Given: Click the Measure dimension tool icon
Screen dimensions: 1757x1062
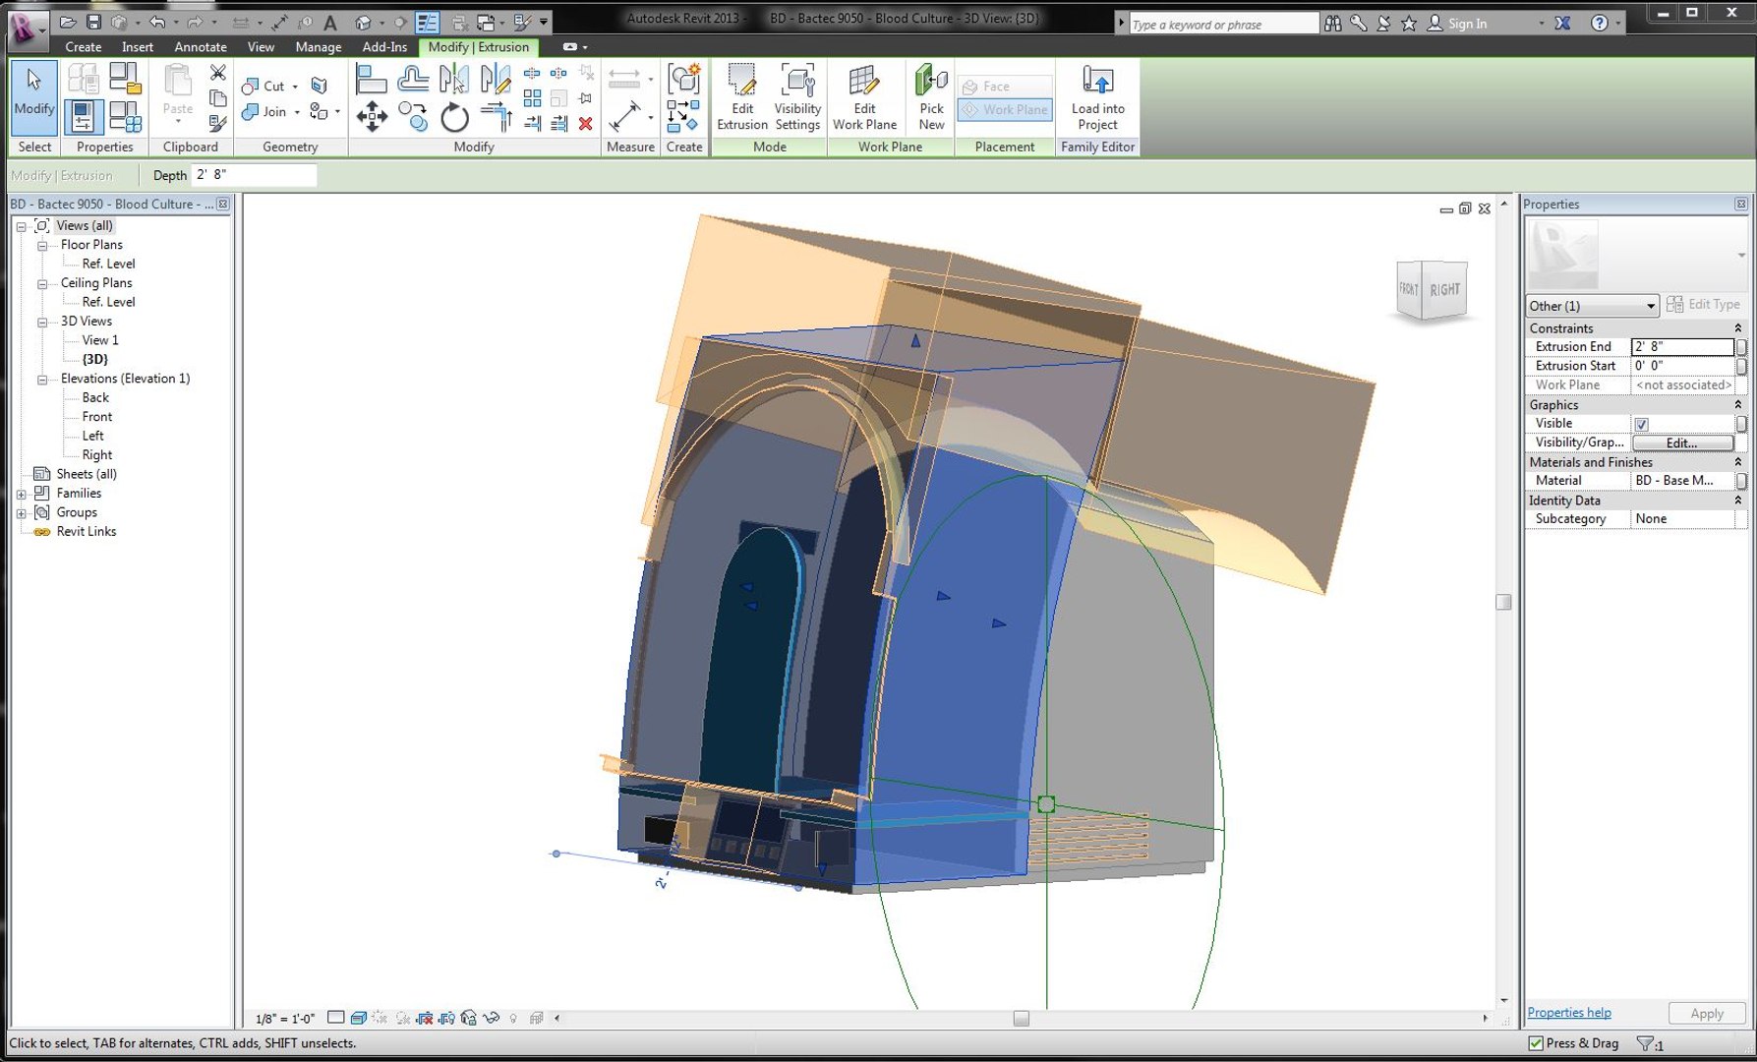Looking at the screenshot, I should coord(625,117).
